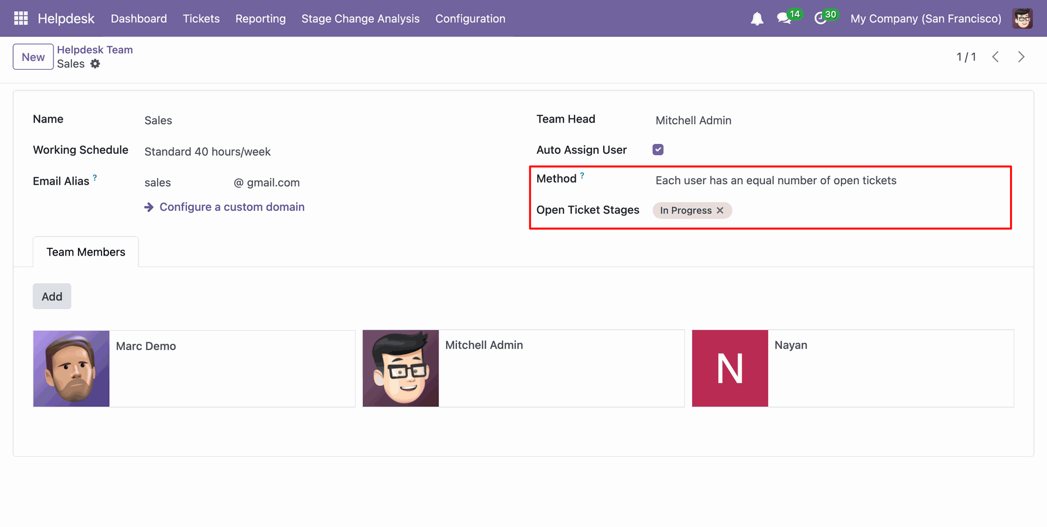1047x527 pixels.
Task: Go to previous record arrow
Action: click(x=996, y=57)
